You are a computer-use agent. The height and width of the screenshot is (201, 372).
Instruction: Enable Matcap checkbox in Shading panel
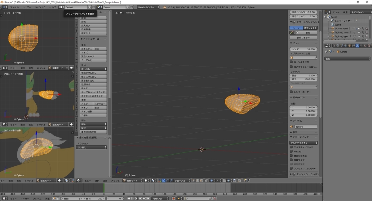click(291, 152)
